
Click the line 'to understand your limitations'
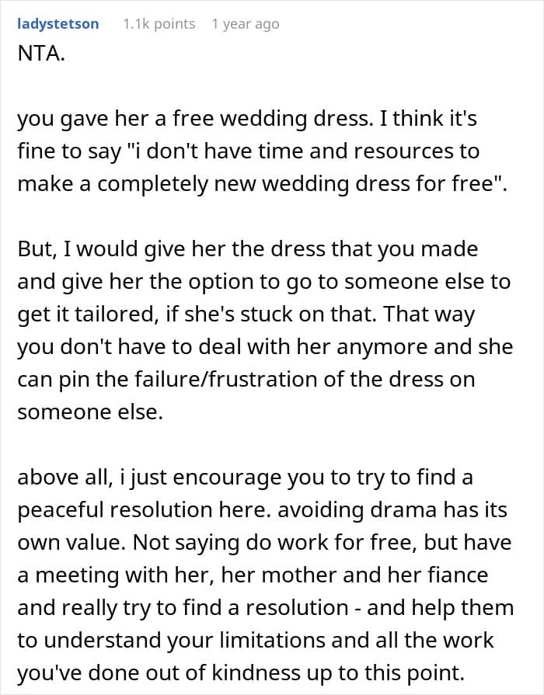click(x=256, y=641)
